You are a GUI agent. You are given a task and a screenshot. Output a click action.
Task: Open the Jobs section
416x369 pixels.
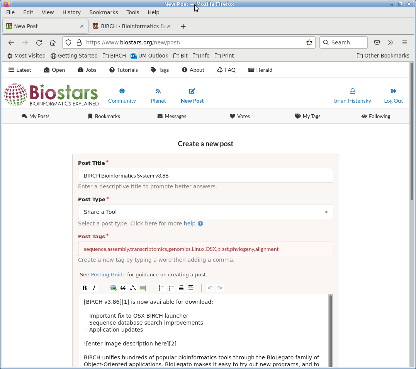click(87, 70)
